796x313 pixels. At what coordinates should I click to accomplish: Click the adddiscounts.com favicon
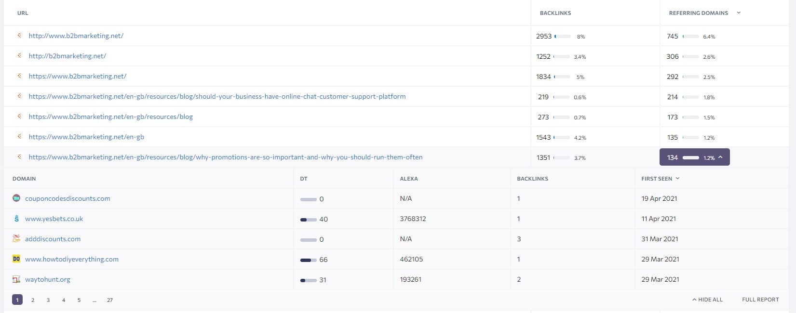click(x=16, y=239)
